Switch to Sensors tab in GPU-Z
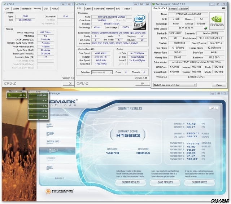Screen dimensions: 231x204 click(173, 9)
